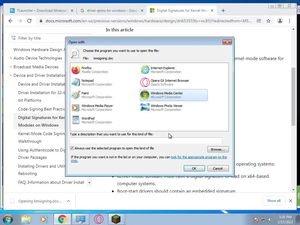The image size is (300, 225).
Task: View site information padlock icon
Action: 41,21
